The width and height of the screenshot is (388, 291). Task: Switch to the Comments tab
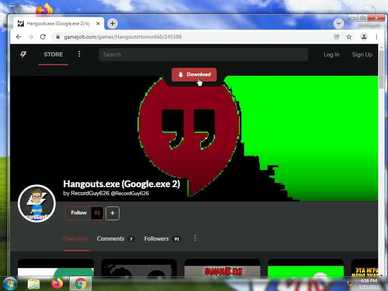[116, 239]
